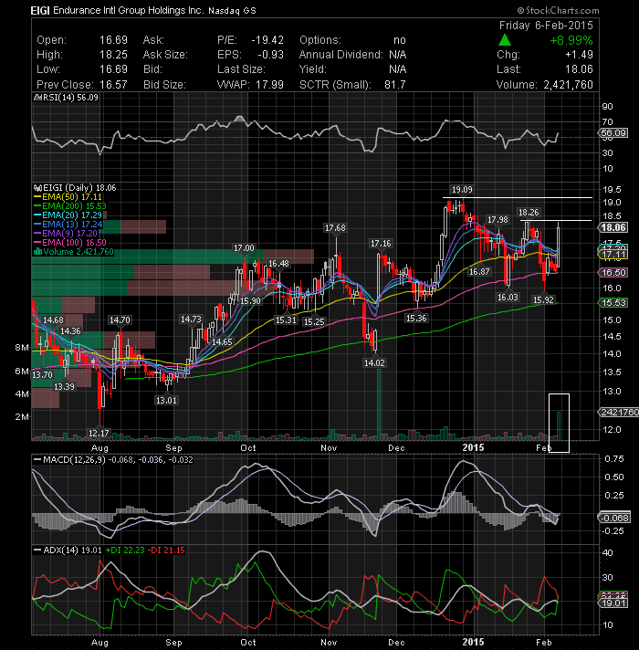
Task: Click the green +DI 22.23 label
Action: 125,550
